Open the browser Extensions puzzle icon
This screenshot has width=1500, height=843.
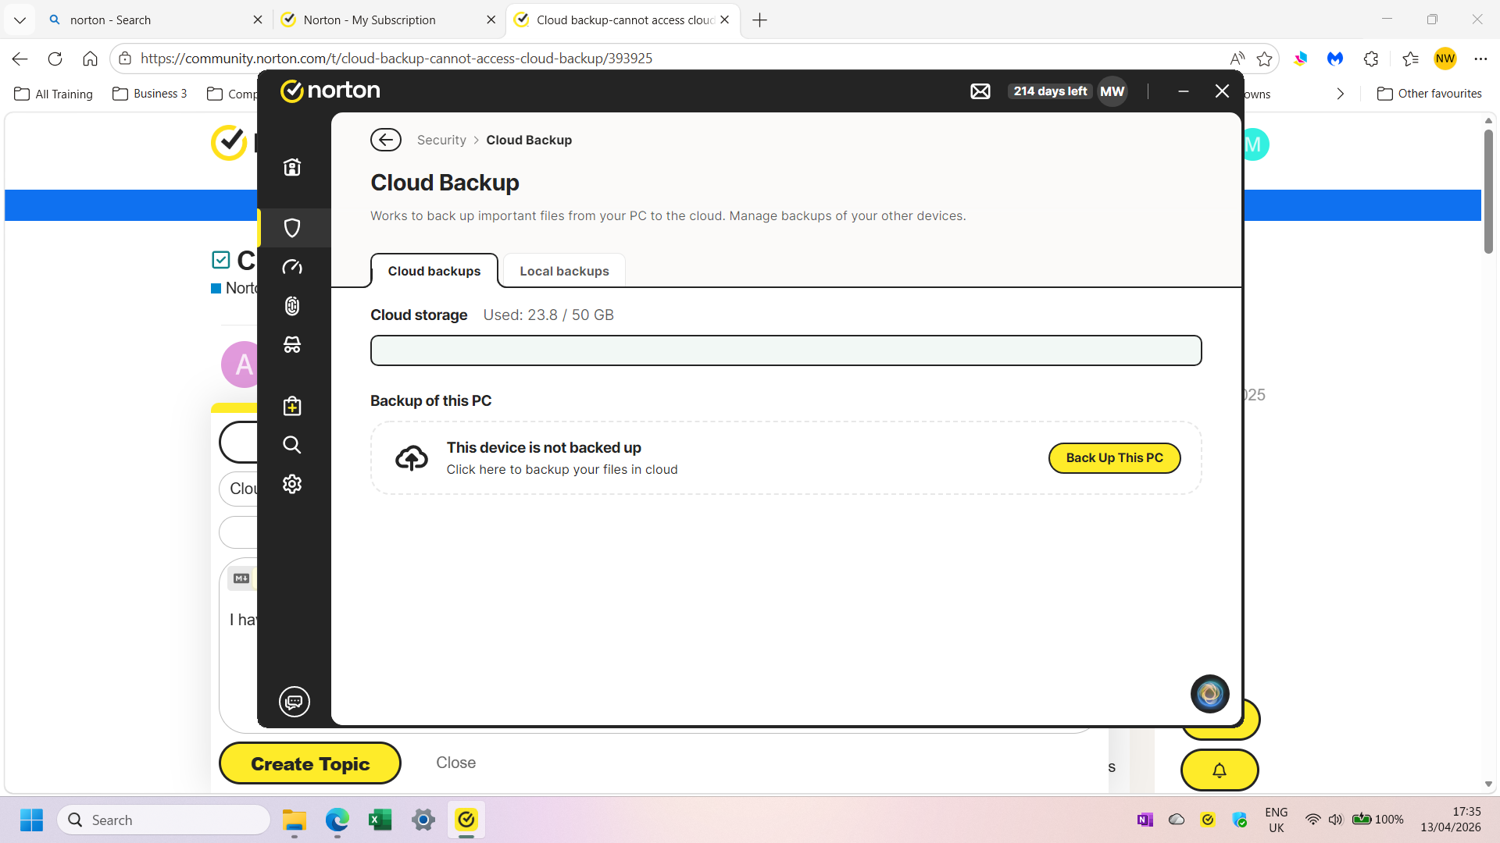click(x=1371, y=59)
